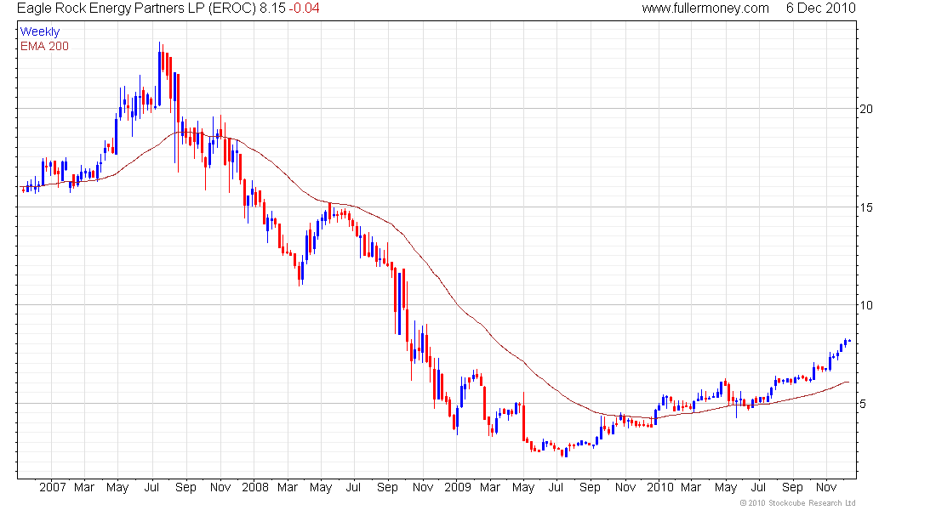Viewport: 936px width, 510px height.
Task: Click the price change value -0.04
Action: coord(305,8)
